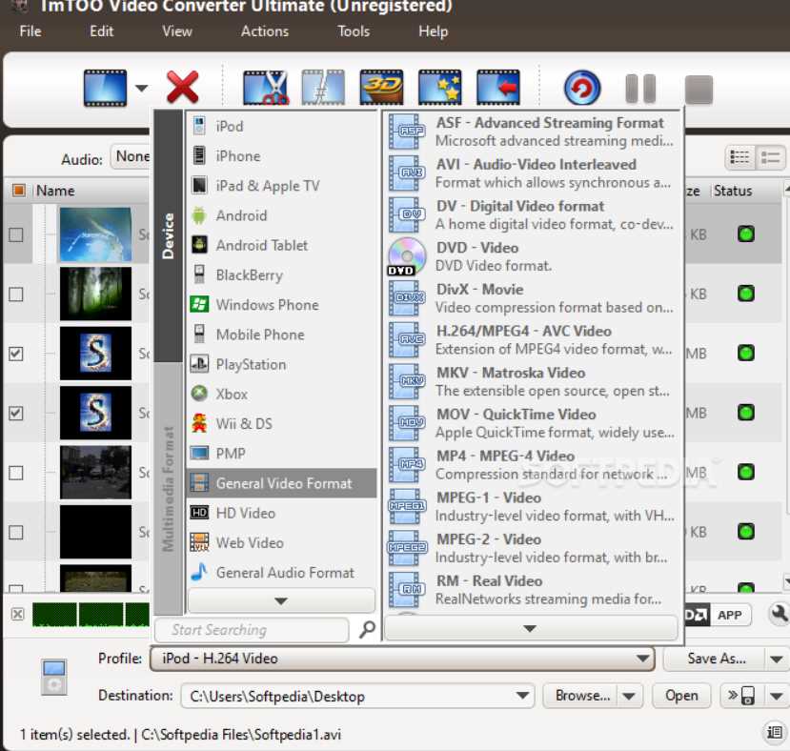The width and height of the screenshot is (790, 751).
Task: Click the red X remove icon
Action: point(182,87)
